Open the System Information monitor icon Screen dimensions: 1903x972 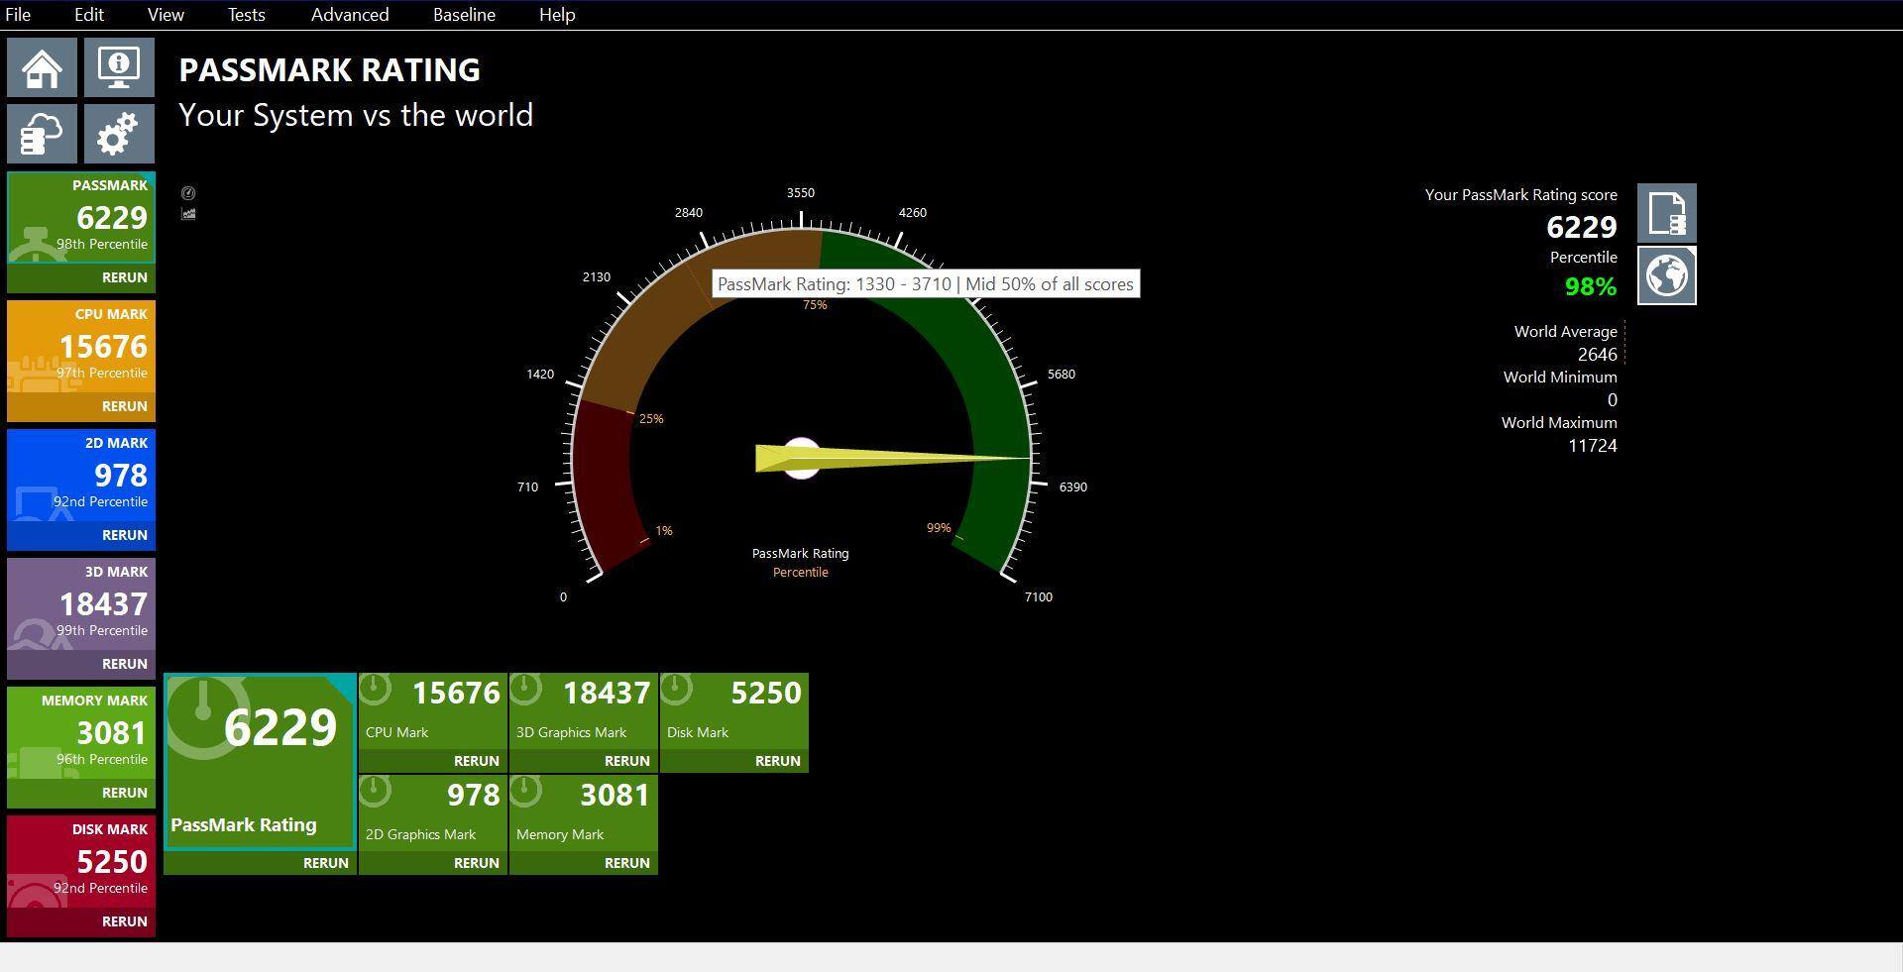[119, 68]
